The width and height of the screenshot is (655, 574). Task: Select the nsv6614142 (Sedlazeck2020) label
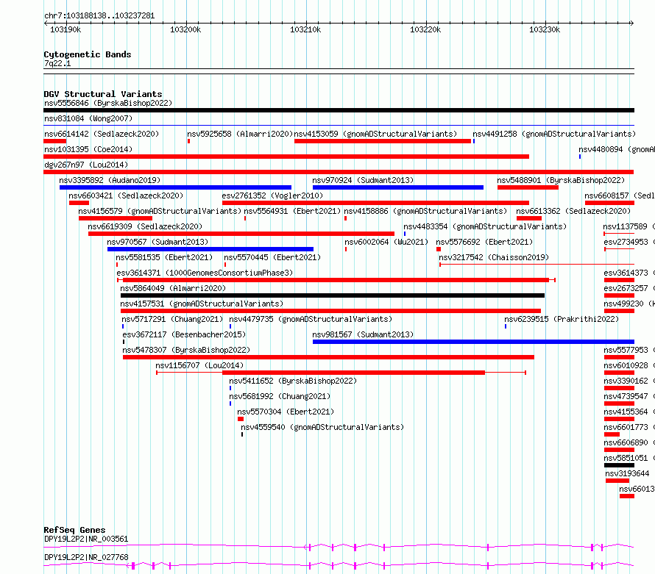[102, 134]
